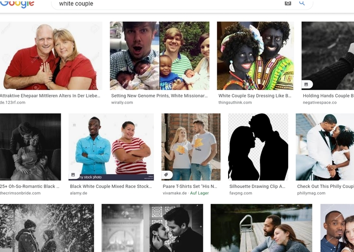Open the silhouette drawing clip art thumbnail

[258, 146]
